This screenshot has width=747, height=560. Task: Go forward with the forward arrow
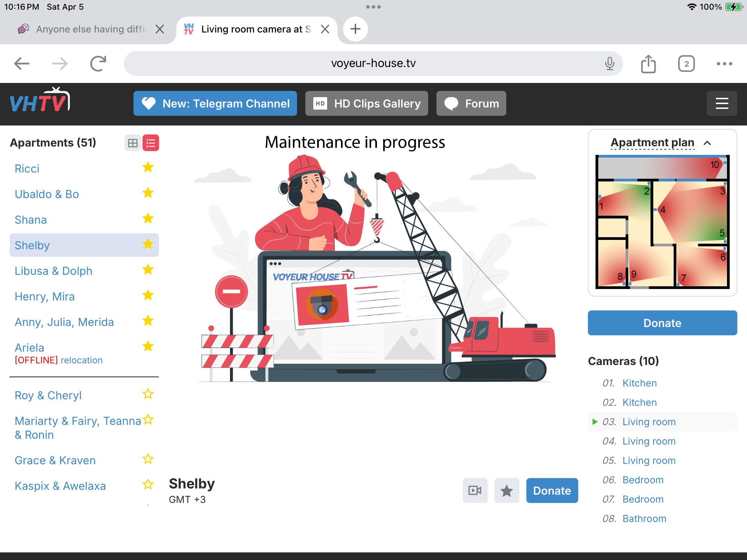(x=60, y=64)
